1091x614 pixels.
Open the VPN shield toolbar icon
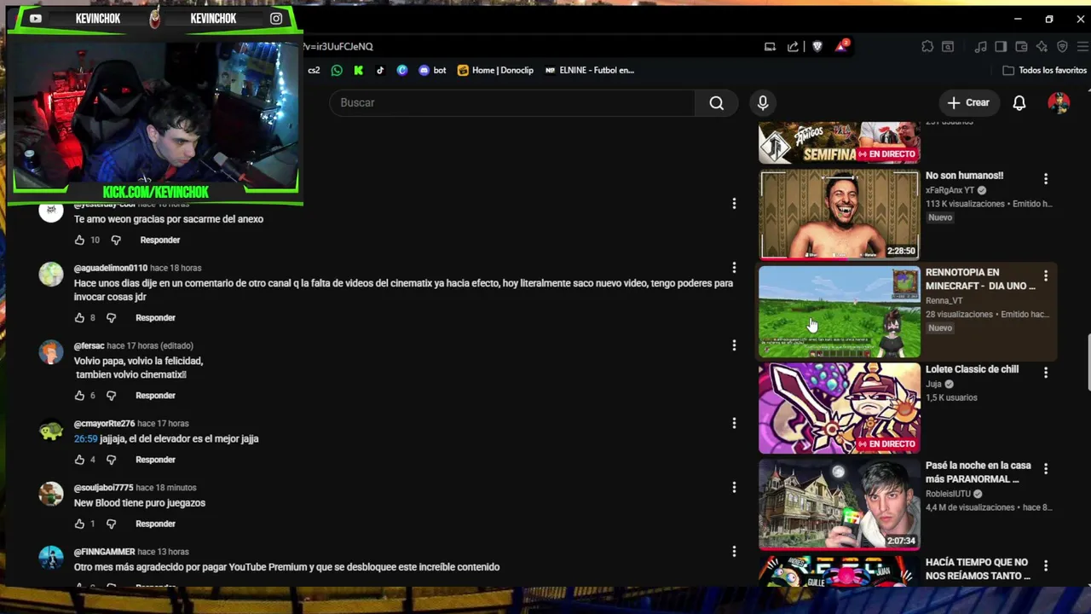point(1062,46)
